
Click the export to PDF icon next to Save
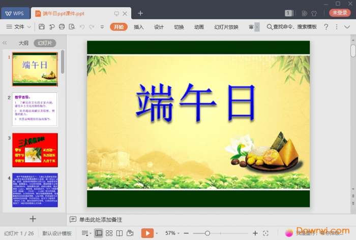click(x=52, y=27)
